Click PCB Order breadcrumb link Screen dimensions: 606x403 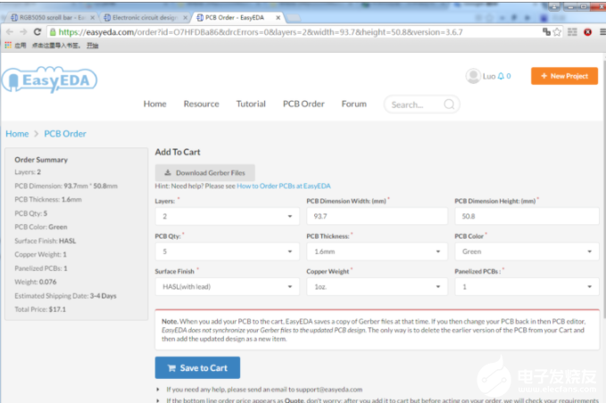click(x=65, y=133)
